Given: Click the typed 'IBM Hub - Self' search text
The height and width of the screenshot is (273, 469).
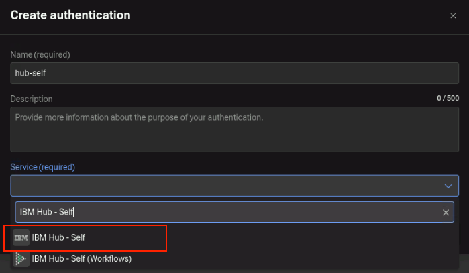Looking at the screenshot, I should tap(47, 212).
